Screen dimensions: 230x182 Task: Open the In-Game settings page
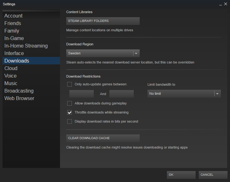click(x=31, y=38)
